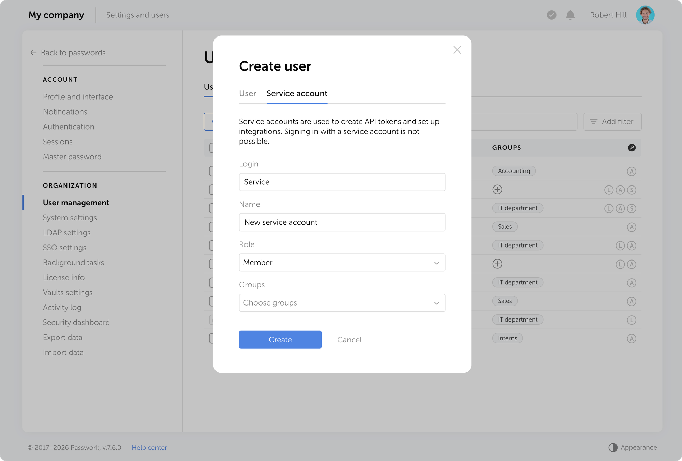This screenshot has width=682, height=461.
Task: Click back arrow to passwords
Action: tap(33, 53)
